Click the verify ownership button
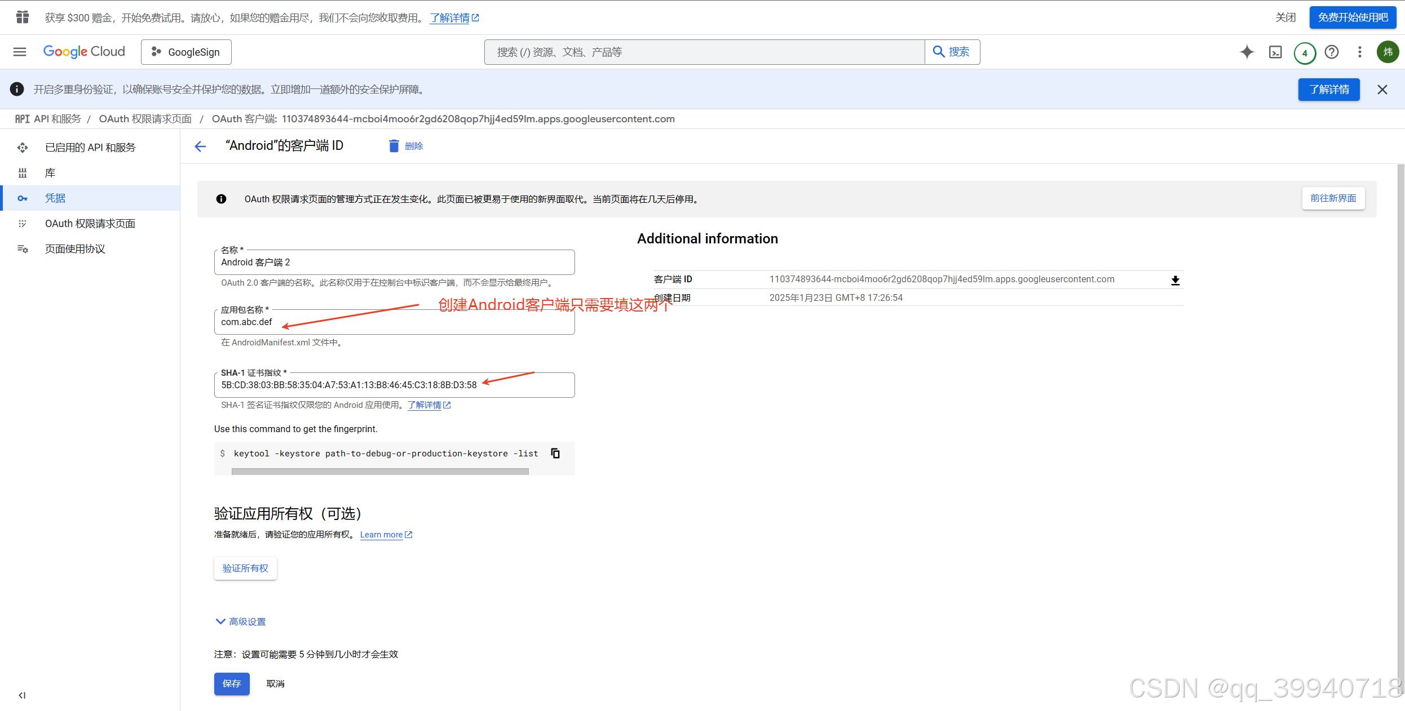Screen dimensions: 1405x711 tap(245, 568)
